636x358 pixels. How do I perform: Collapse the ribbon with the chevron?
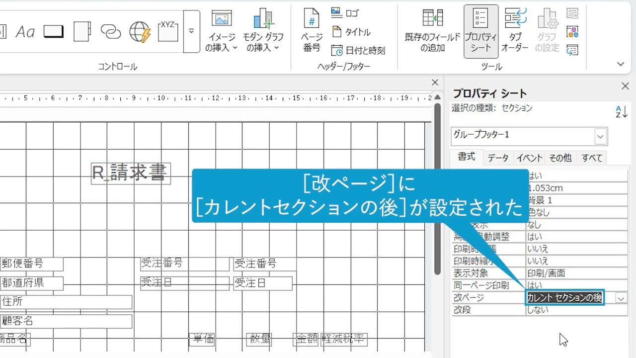pyautogui.click(x=621, y=64)
